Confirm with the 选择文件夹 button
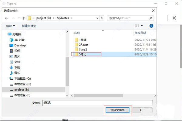The image size is (182, 121). [117, 110]
